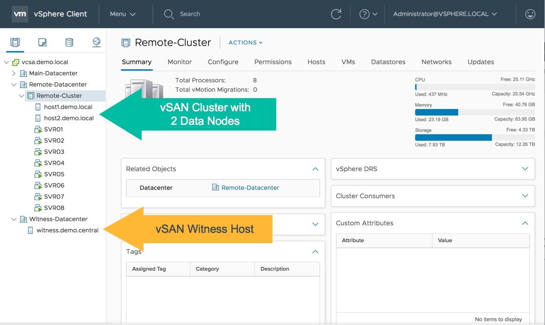Image resolution: width=545 pixels, height=325 pixels.
Task: Open the ACTIONS menu for Remote-Cluster
Action: (245, 43)
